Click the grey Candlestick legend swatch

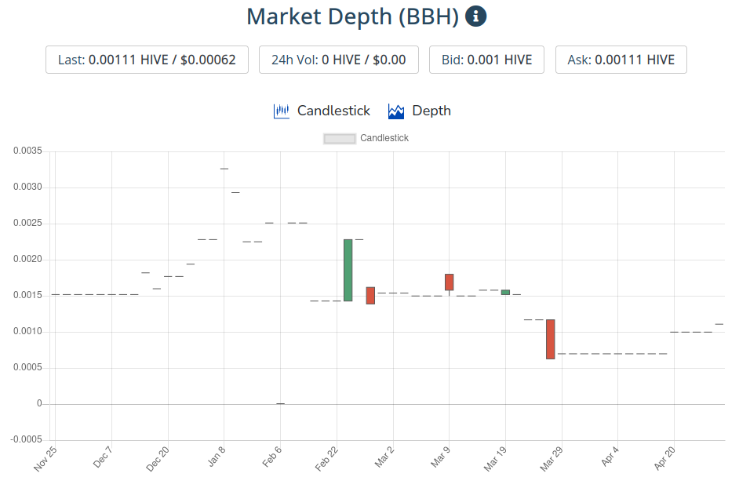click(x=340, y=139)
